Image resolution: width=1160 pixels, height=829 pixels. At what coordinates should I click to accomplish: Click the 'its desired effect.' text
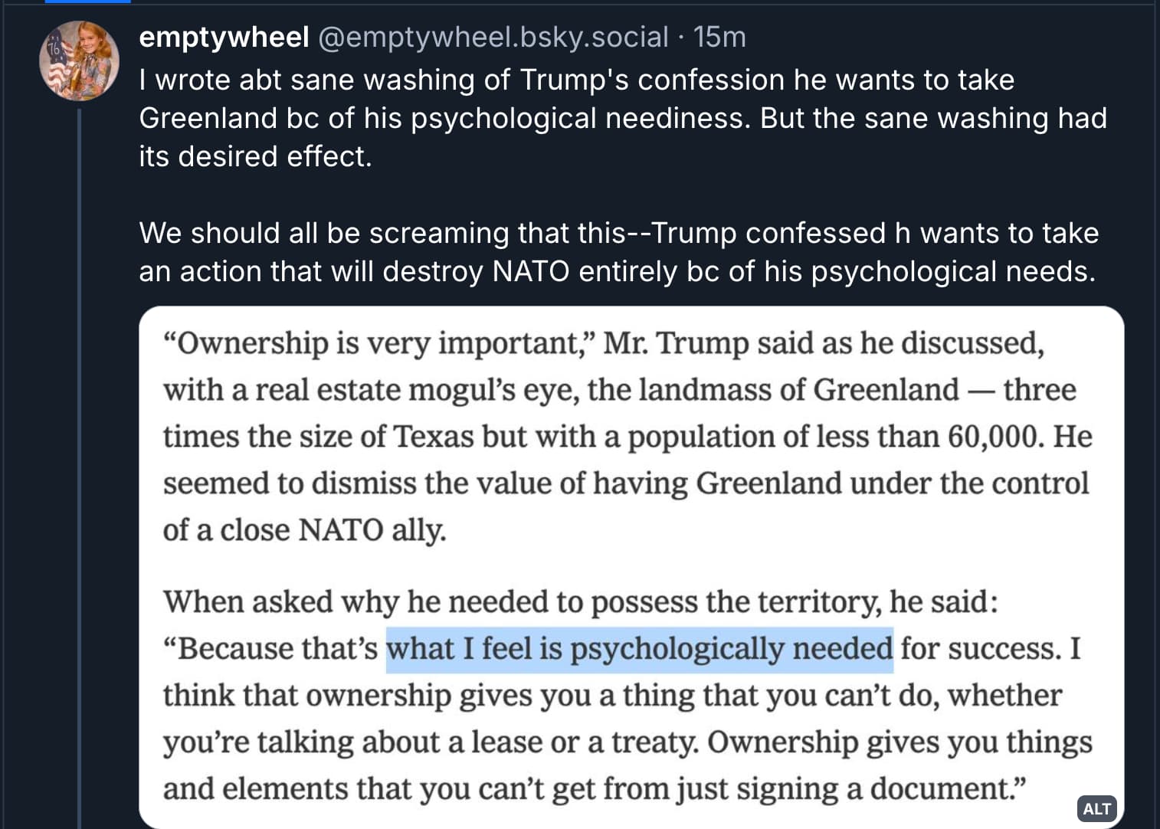tap(255, 156)
